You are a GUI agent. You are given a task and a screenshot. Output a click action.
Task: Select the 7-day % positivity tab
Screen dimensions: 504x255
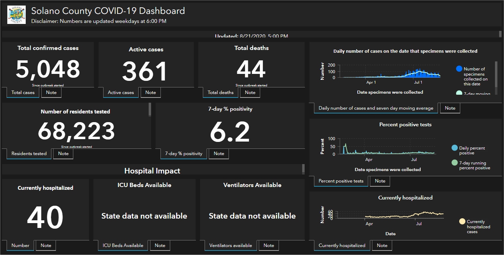(183, 153)
